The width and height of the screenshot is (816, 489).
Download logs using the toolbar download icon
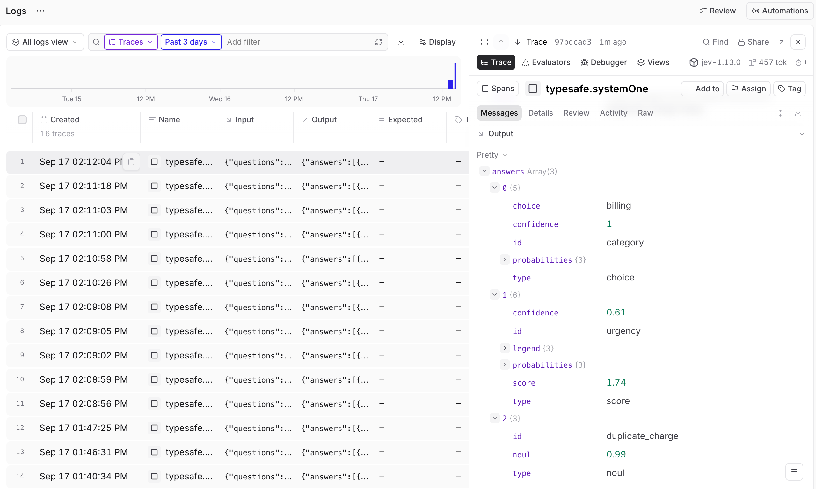(401, 42)
